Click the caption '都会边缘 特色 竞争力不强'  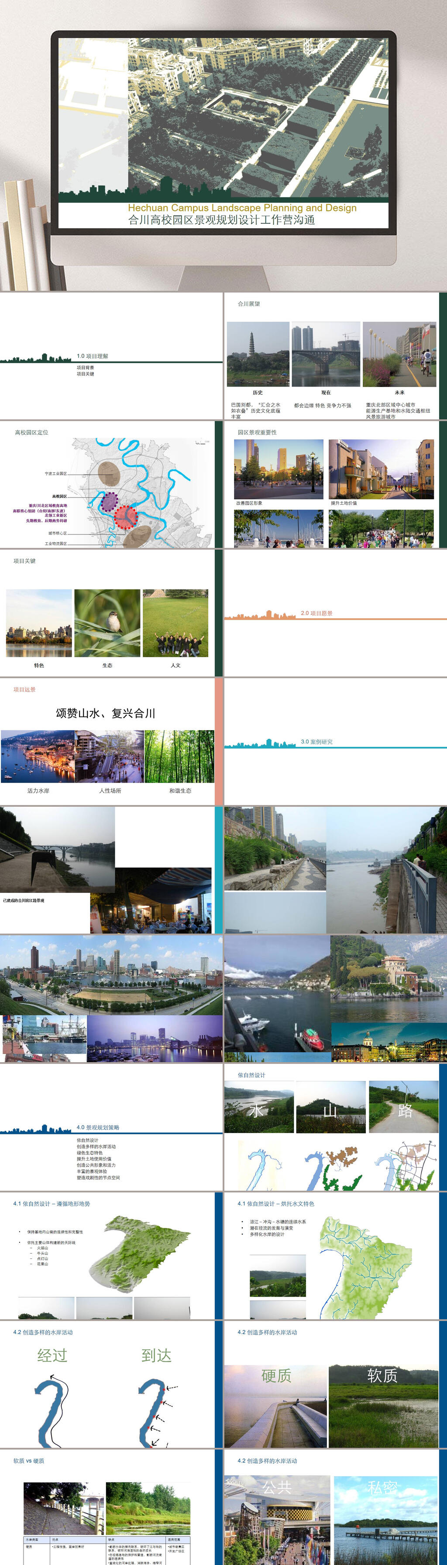coord(323,405)
